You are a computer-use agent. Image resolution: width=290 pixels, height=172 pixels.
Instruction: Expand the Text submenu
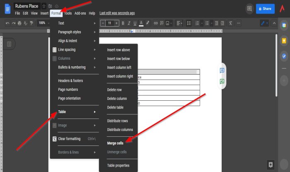tap(75, 23)
